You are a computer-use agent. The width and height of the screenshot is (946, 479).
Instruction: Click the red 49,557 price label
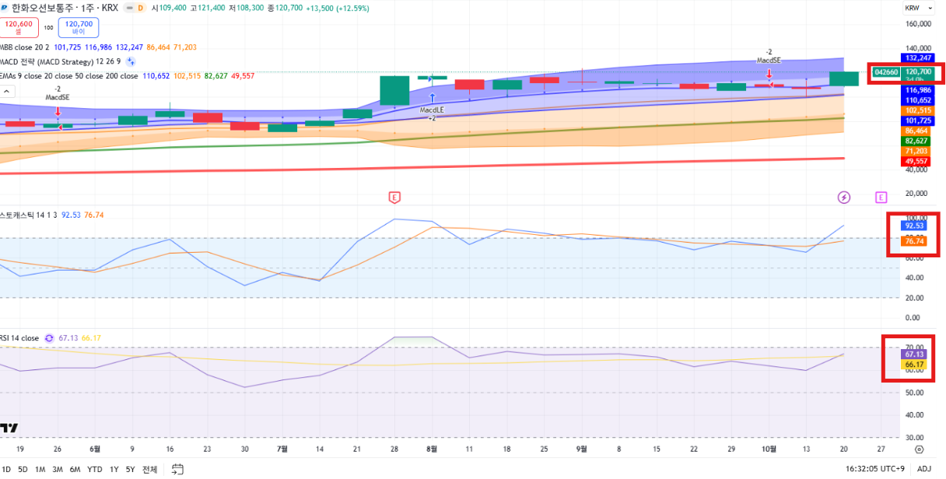click(x=916, y=161)
